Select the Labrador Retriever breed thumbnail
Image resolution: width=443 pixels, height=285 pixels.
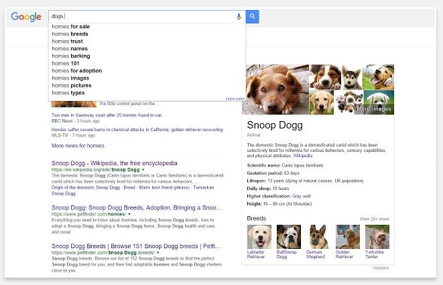(x=259, y=237)
